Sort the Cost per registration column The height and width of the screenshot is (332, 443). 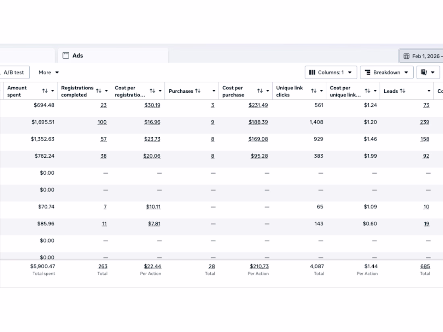point(152,91)
